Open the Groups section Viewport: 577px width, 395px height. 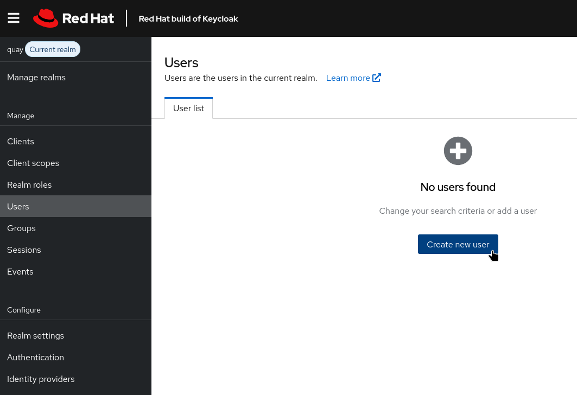pyautogui.click(x=21, y=228)
